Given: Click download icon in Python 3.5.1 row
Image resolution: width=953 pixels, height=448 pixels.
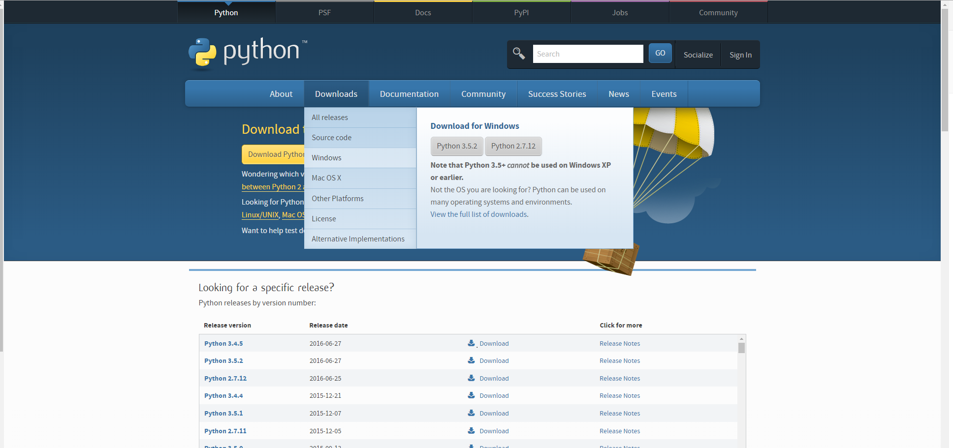Looking at the screenshot, I should tap(471, 413).
